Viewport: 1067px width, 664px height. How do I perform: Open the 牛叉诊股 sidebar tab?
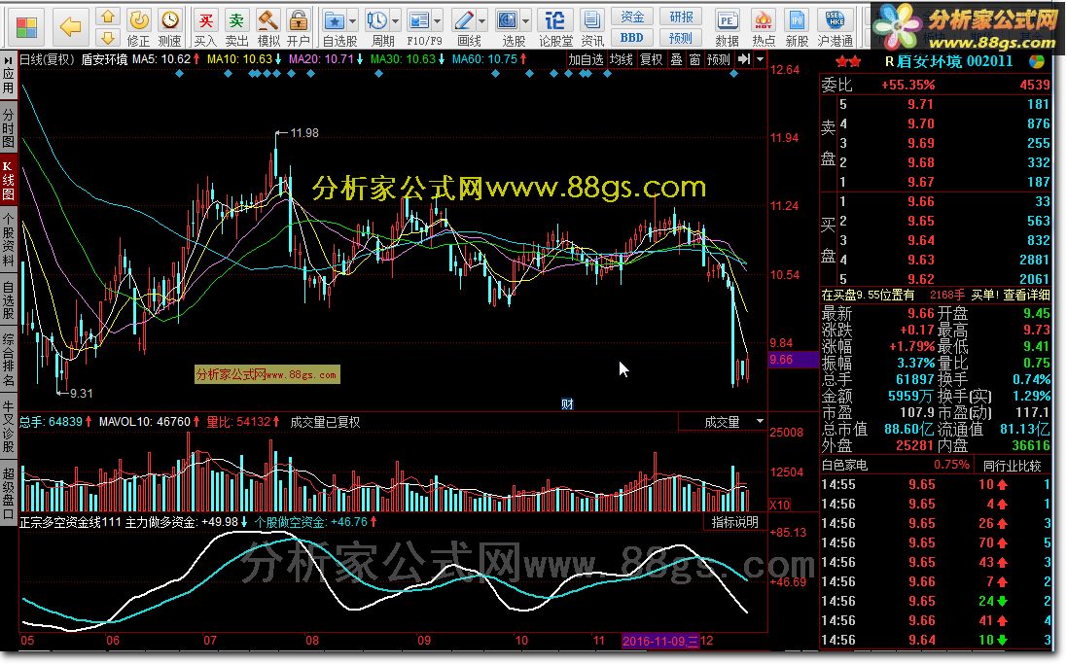[8, 426]
